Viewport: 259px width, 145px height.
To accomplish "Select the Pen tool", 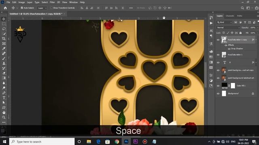I will click(x=4, y=93).
